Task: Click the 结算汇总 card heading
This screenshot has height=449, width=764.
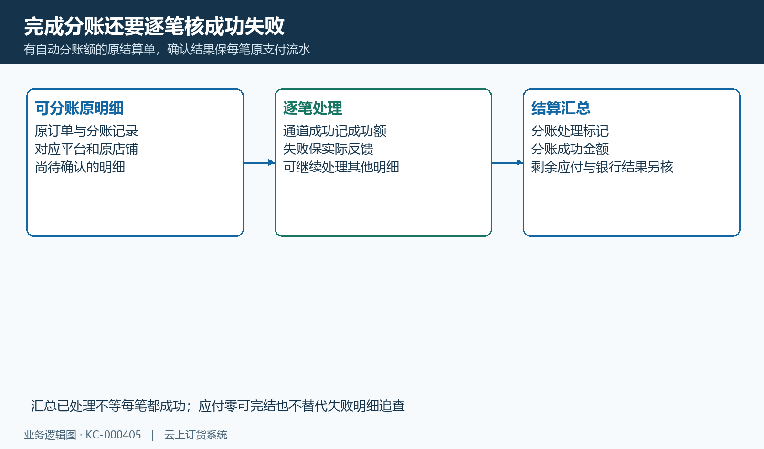Action: click(x=561, y=108)
